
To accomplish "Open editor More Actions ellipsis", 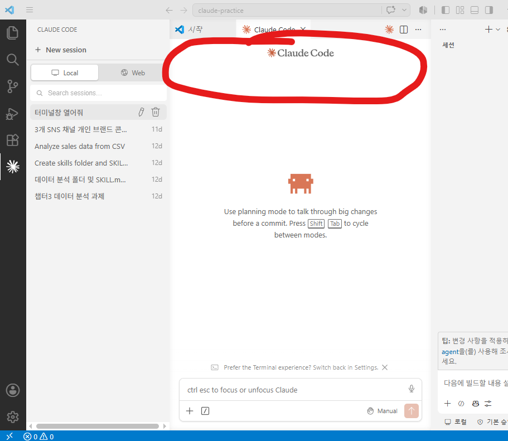I will click(x=418, y=30).
